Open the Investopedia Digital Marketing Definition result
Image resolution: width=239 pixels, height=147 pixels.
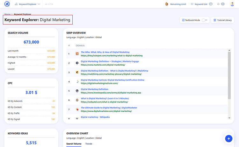95,89
